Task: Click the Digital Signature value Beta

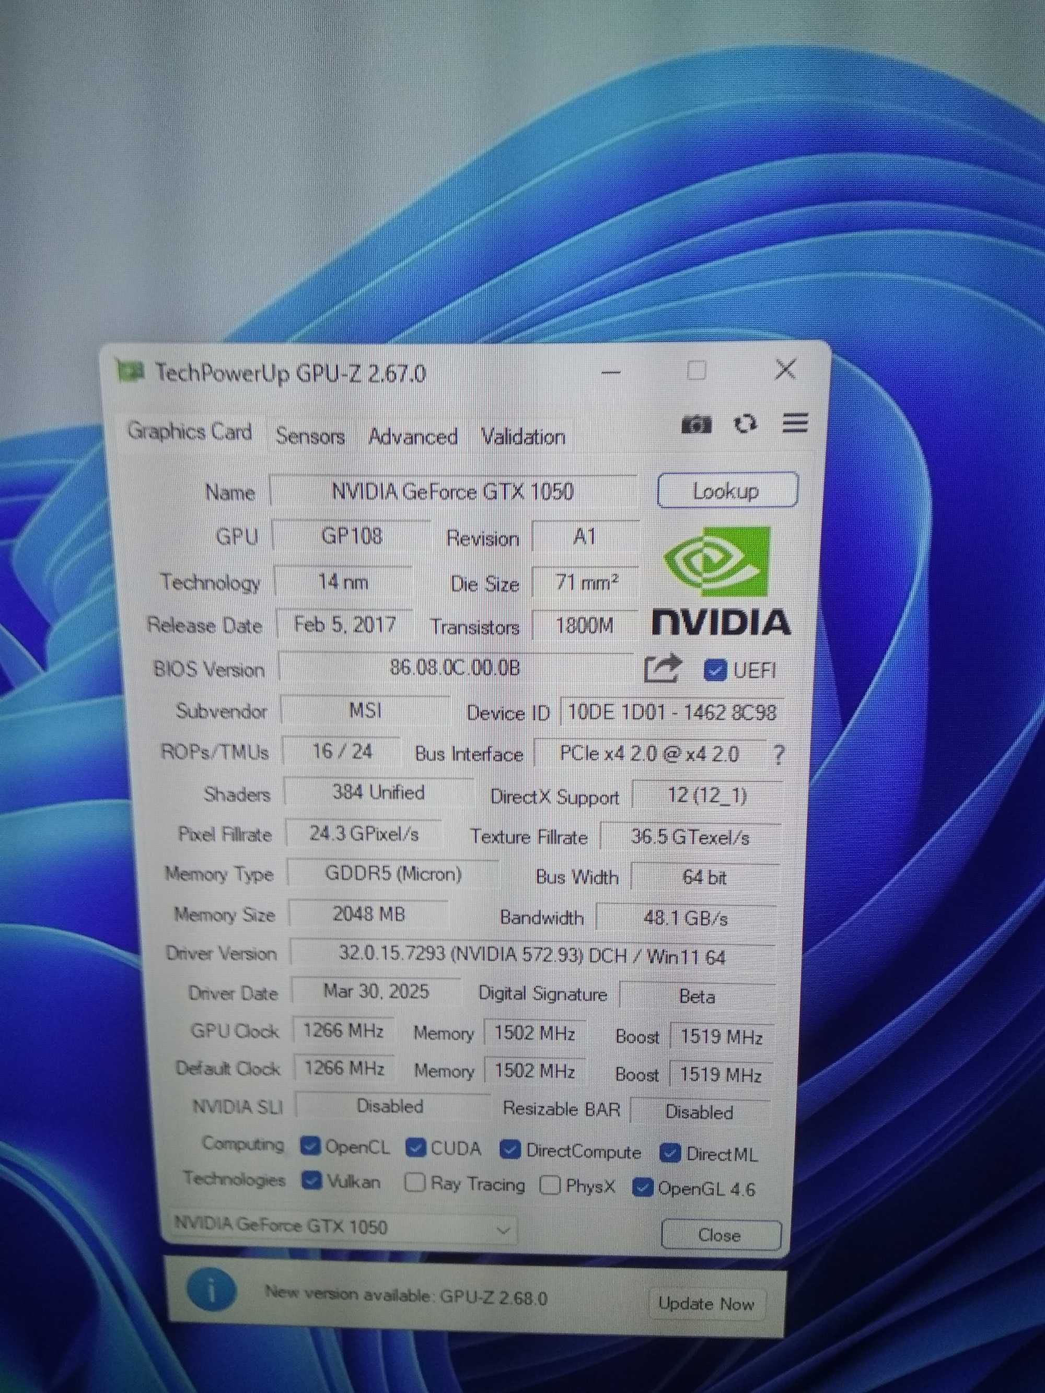Action: tap(698, 996)
